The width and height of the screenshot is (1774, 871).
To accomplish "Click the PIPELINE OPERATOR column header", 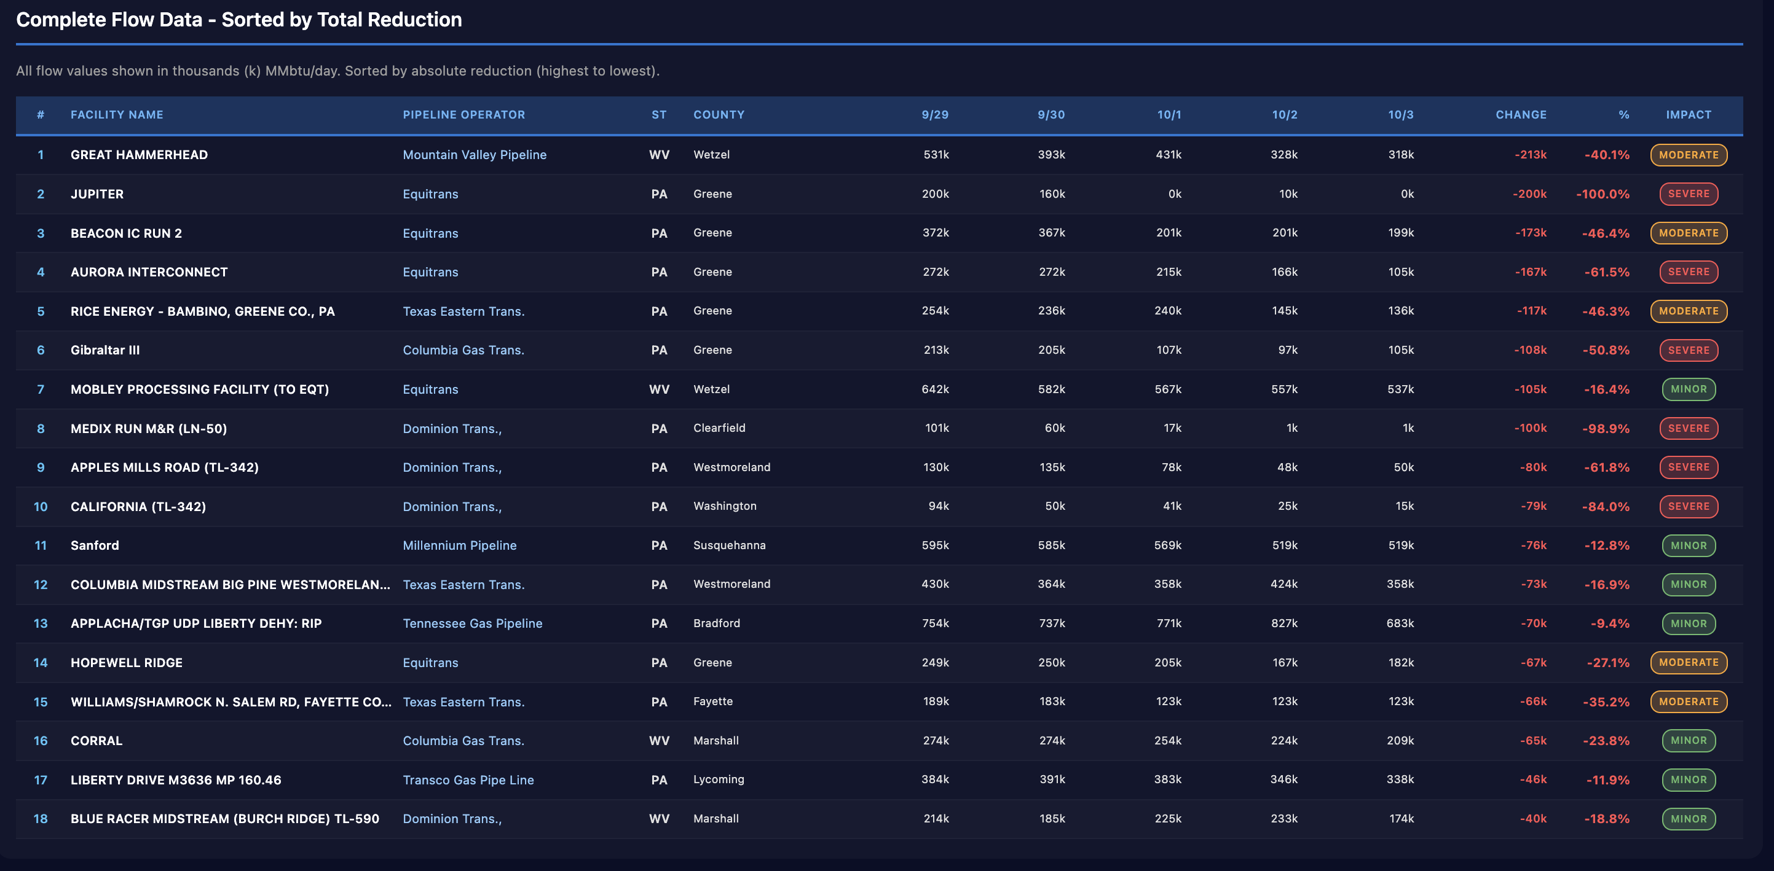I will tap(463, 115).
